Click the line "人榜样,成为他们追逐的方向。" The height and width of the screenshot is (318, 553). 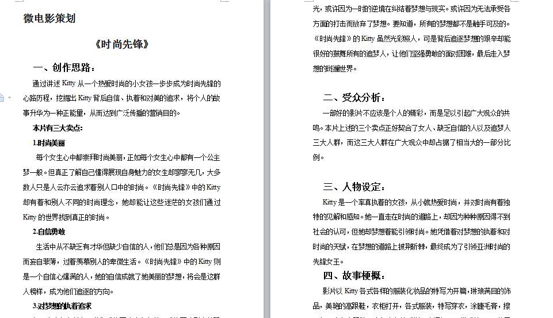(x=68, y=291)
